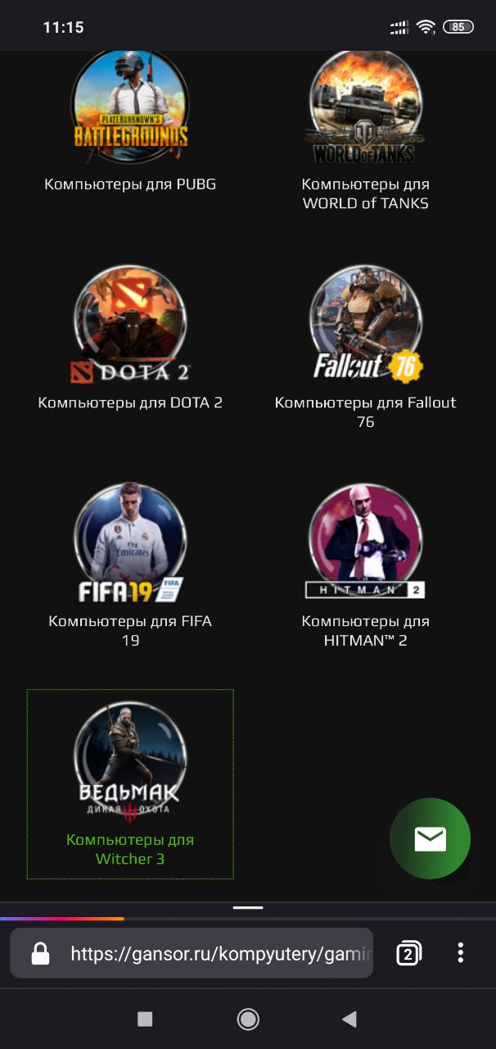Open the Fallout 76 round icon
This screenshot has height=1049, width=496.
[366, 325]
